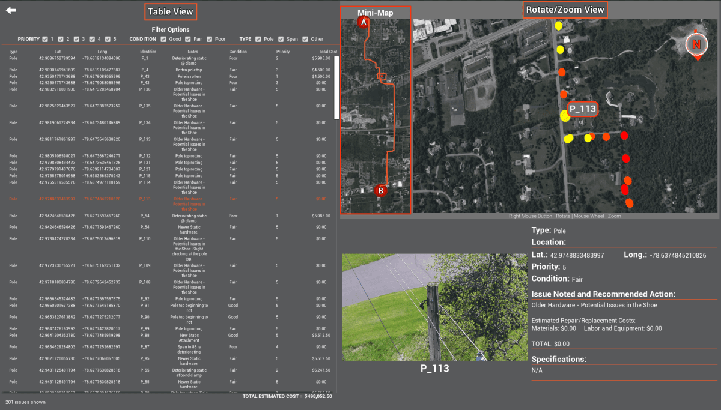721x410 pixels.
Task: Select the P_108 row identifier
Action: tap(145, 282)
